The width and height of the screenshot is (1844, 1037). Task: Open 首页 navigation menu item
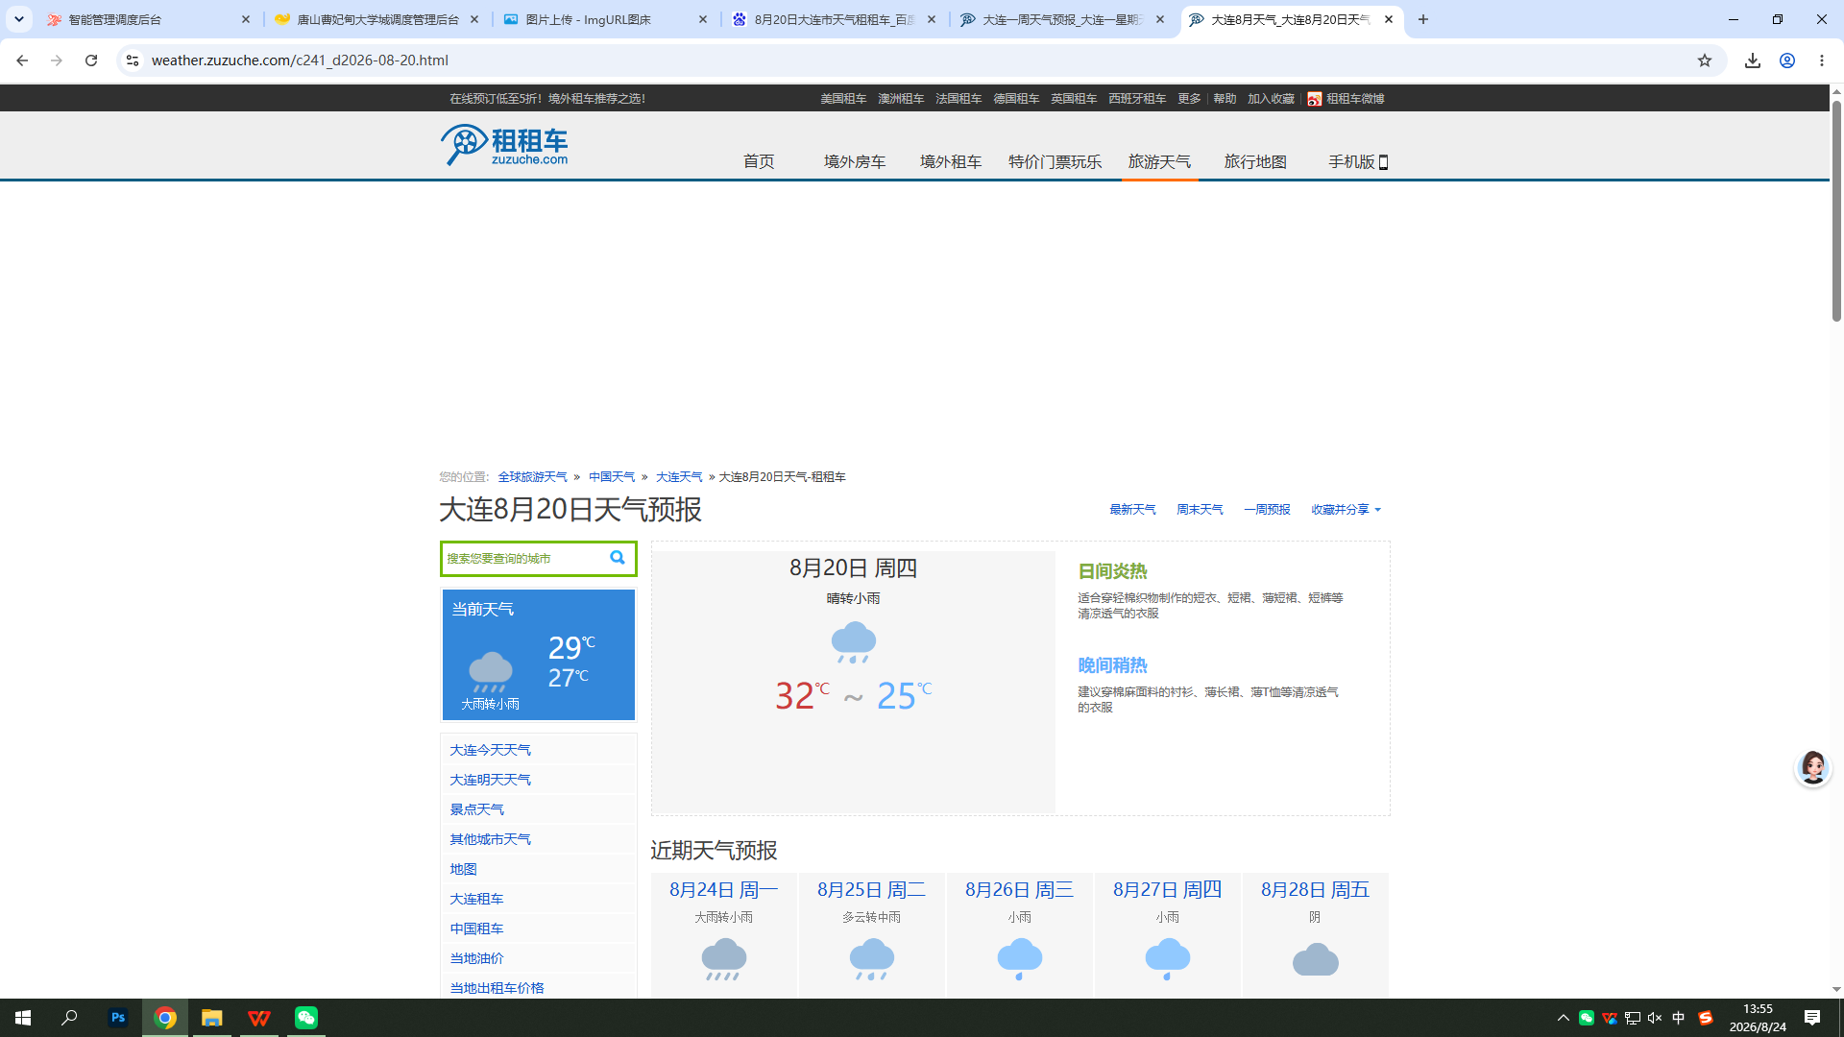click(x=759, y=161)
